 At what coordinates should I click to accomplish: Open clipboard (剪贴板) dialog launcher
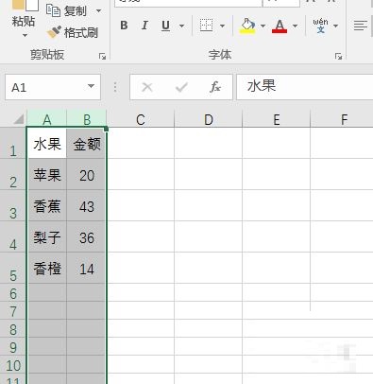tap(102, 57)
